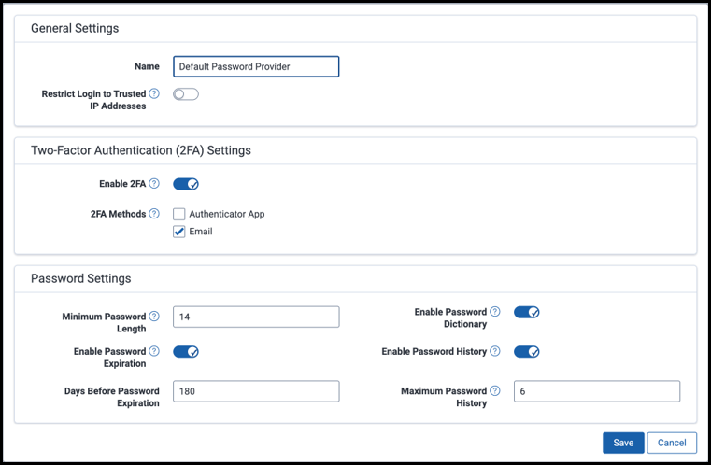
Task: Select the Authenticator App label text
Action: point(227,214)
